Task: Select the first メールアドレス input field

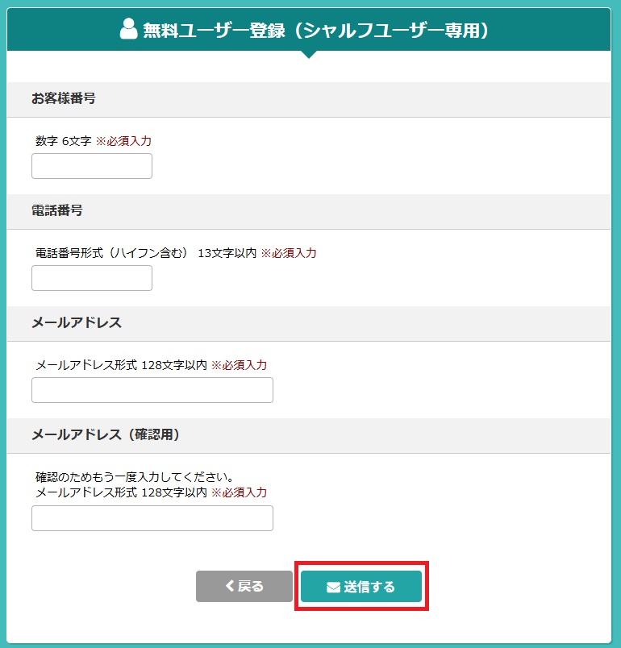Action: tap(152, 390)
